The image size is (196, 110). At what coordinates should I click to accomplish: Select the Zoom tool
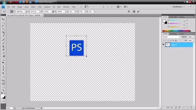point(3,90)
